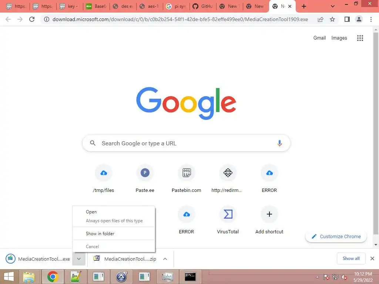Image resolution: width=379 pixels, height=284 pixels.
Task: Open the Images link
Action: click(x=339, y=38)
